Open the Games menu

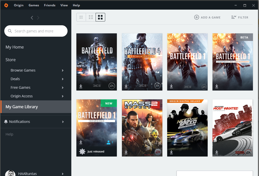(34, 5)
